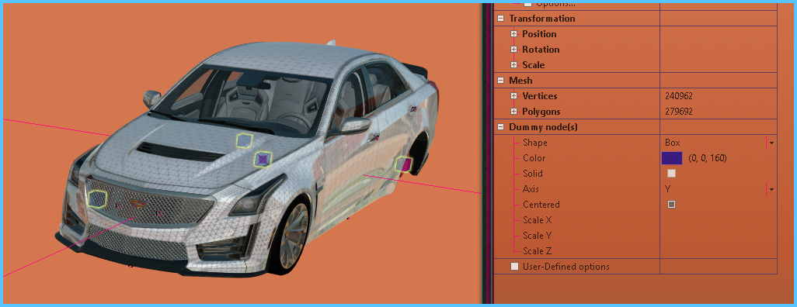Collapse the Dummy node(s) section
The image size is (797, 307).
501,127
